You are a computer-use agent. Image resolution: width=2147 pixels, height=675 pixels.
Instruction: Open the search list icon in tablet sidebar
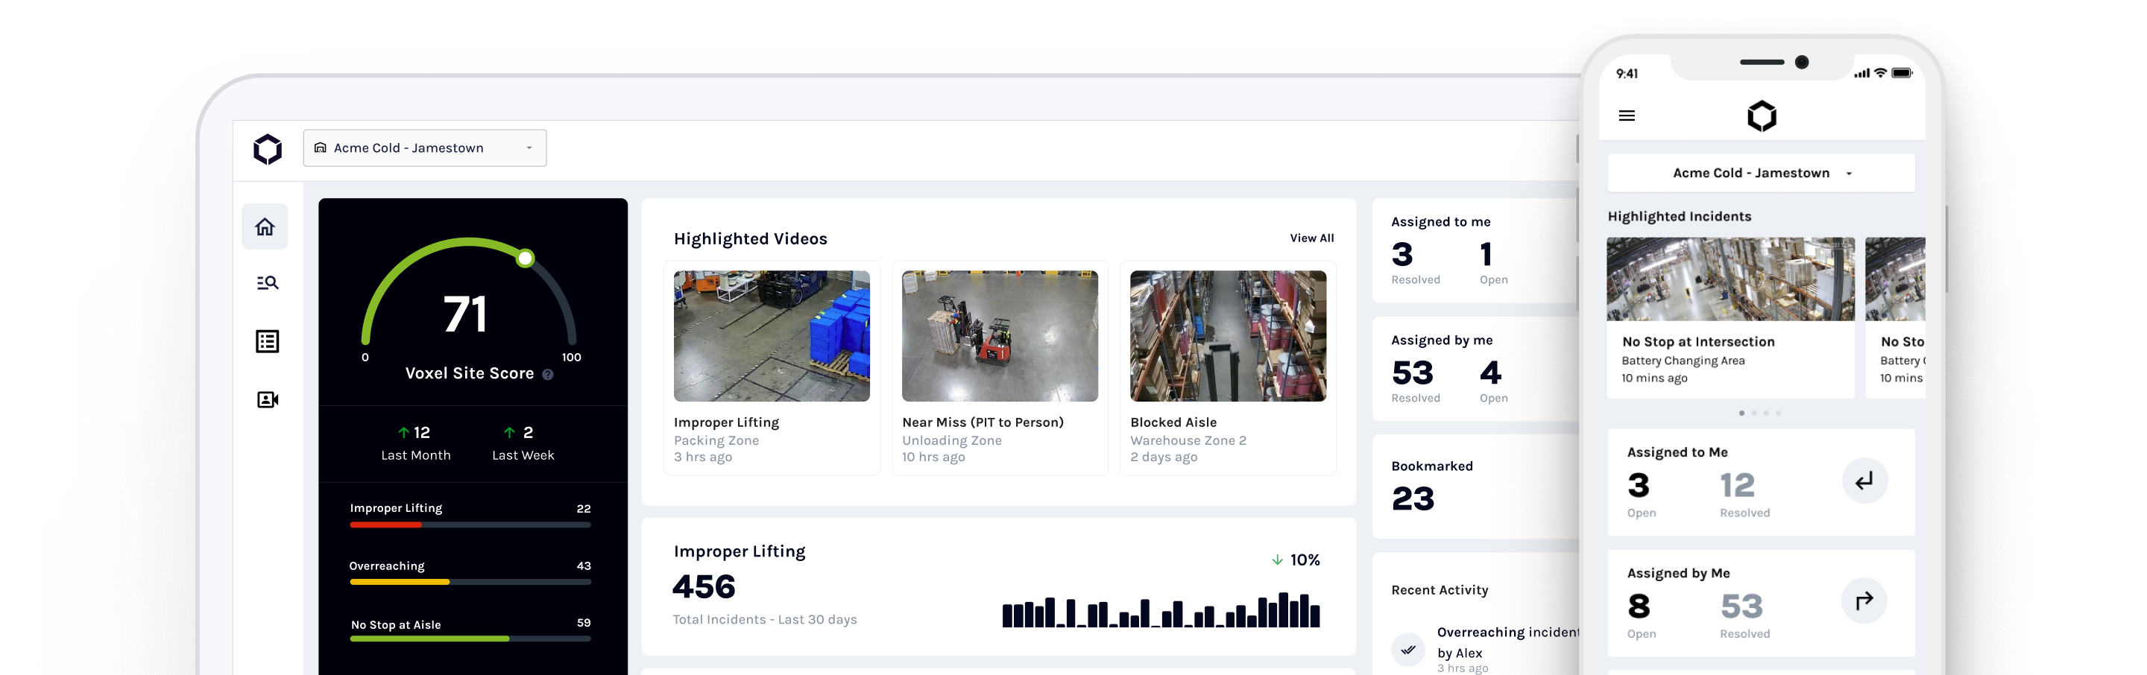pos(267,283)
